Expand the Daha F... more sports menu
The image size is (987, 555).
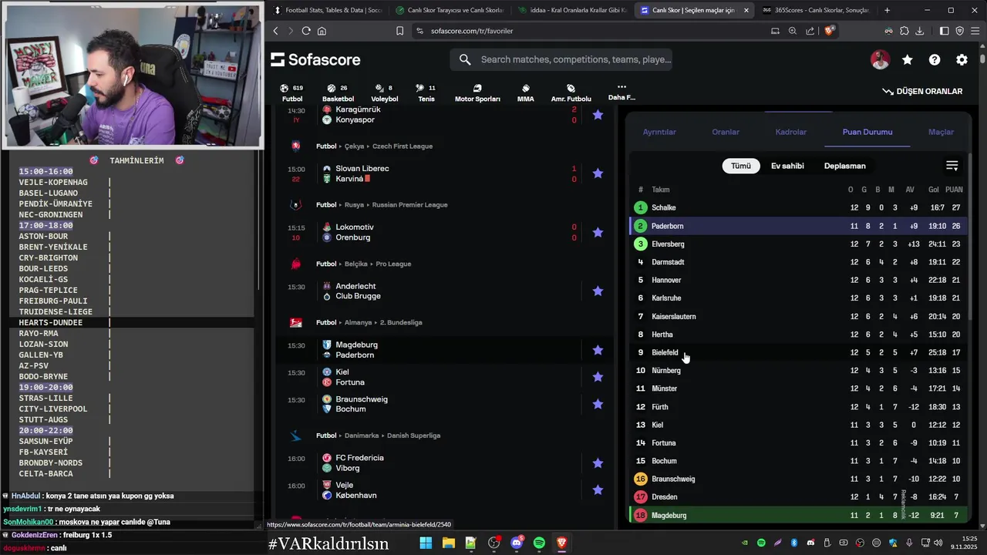coord(622,92)
